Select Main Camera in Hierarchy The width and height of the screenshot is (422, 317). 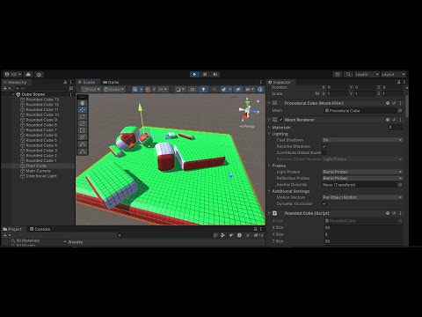(x=38, y=171)
